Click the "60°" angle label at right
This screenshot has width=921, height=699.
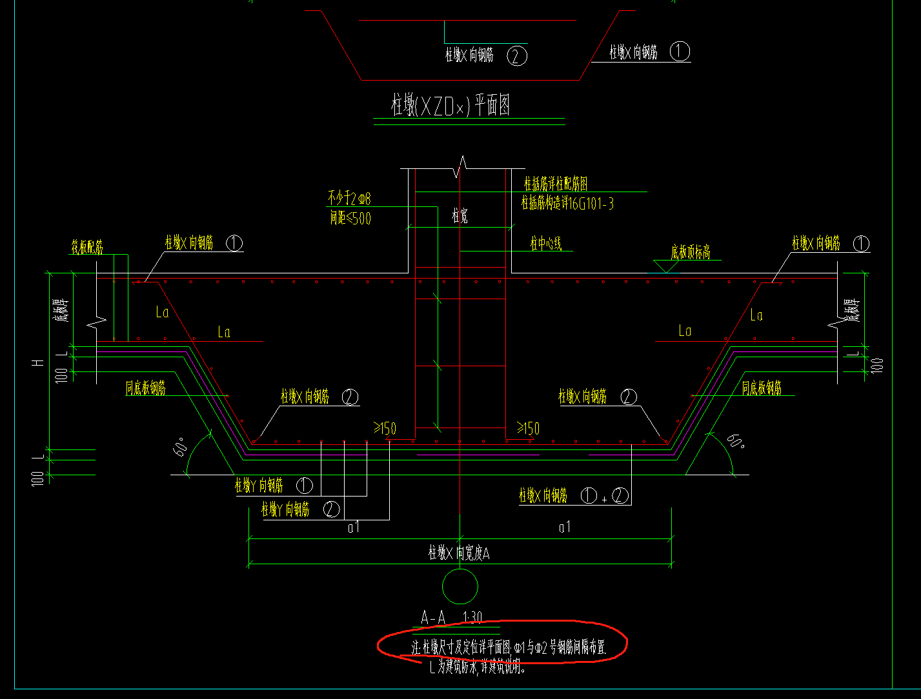point(736,442)
